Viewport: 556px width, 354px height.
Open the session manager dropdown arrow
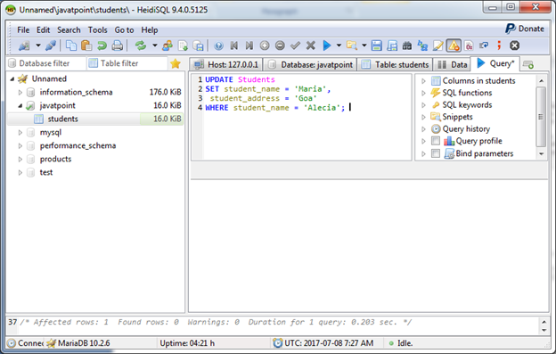click(38, 45)
